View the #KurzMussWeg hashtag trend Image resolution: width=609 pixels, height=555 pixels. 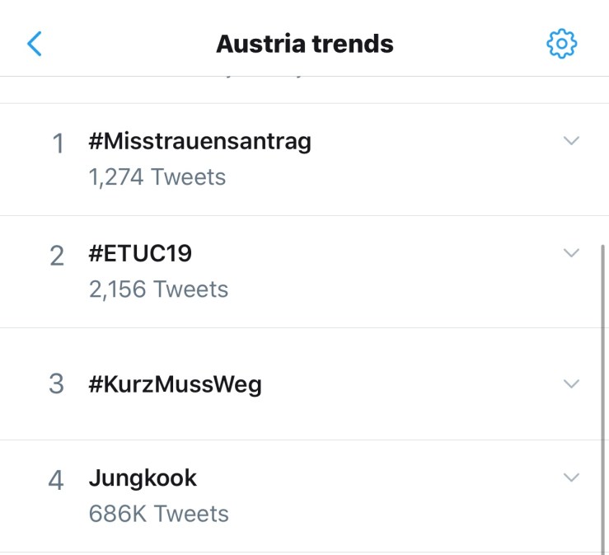(x=175, y=384)
